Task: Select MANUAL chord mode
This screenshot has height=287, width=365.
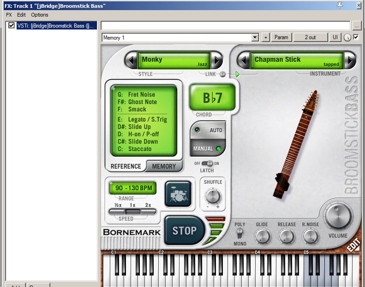Action: pyautogui.click(x=208, y=148)
